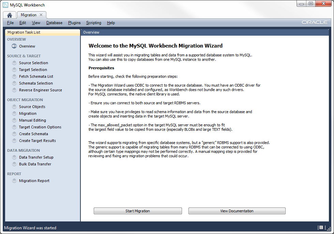Select Source Objects task
The height and width of the screenshot is (234, 334).
click(x=32, y=107)
